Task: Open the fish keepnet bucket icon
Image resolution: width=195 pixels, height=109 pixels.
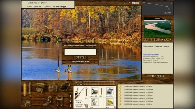Action: pyautogui.click(x=59, y=100)
